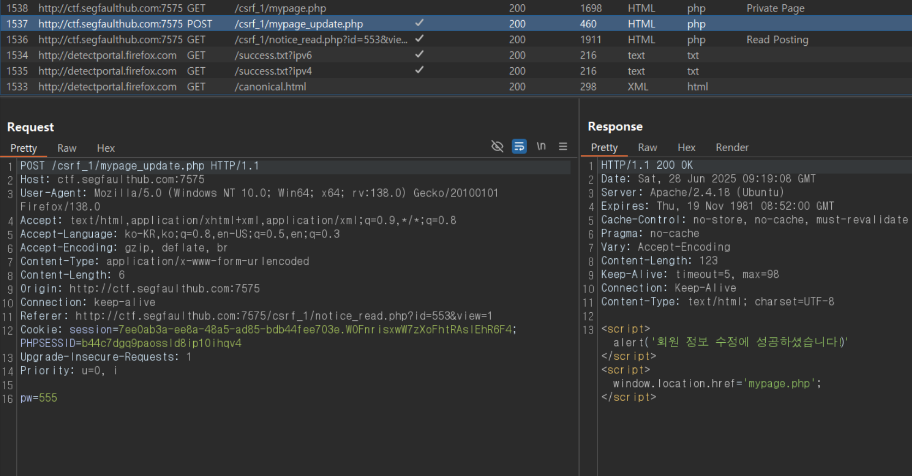Toggle the line wrap icon in Request
This screenshot has width=912, height=476.
(519, 146)
